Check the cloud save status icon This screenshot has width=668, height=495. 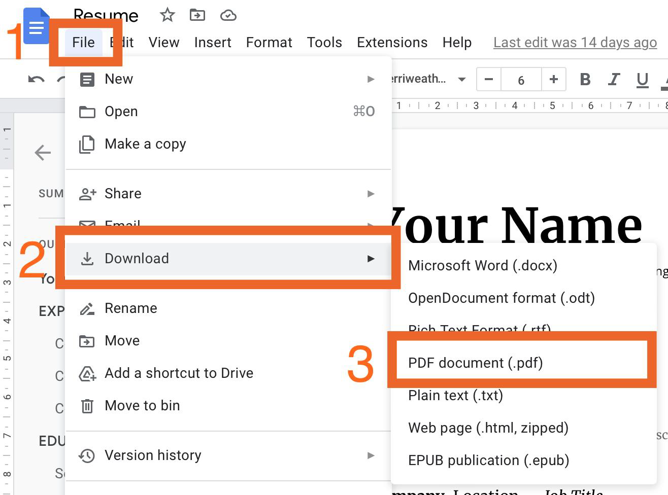click(228, 15)
